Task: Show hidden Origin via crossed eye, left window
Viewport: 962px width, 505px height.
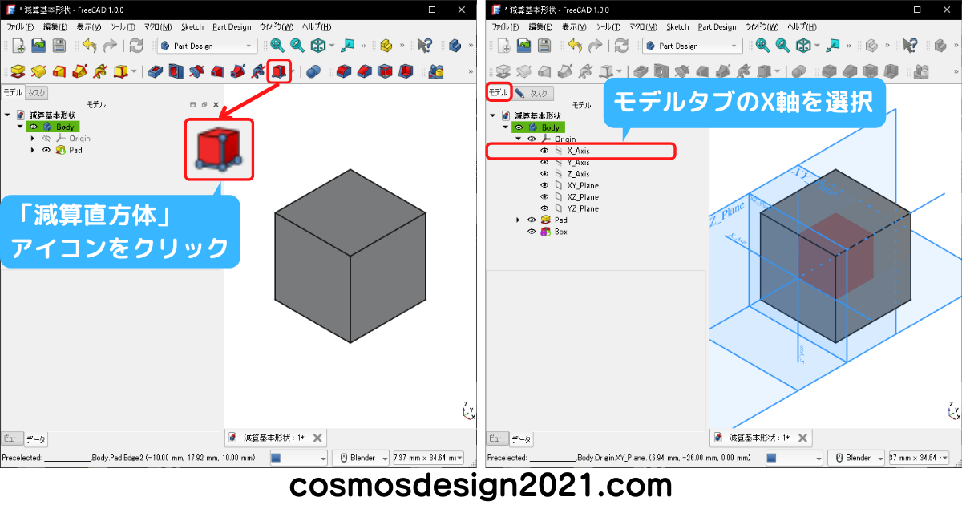Action: point(46,139)
